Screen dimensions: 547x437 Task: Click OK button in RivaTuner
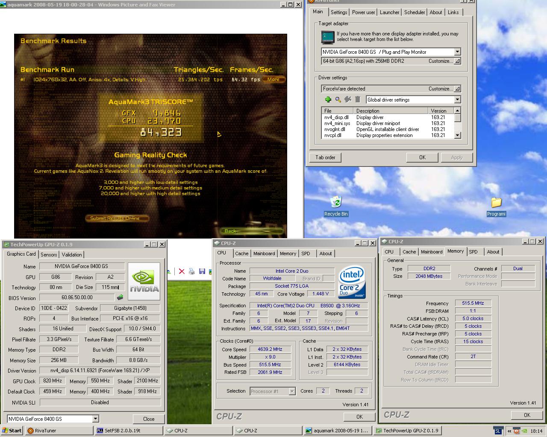click(x=422, y=157)
